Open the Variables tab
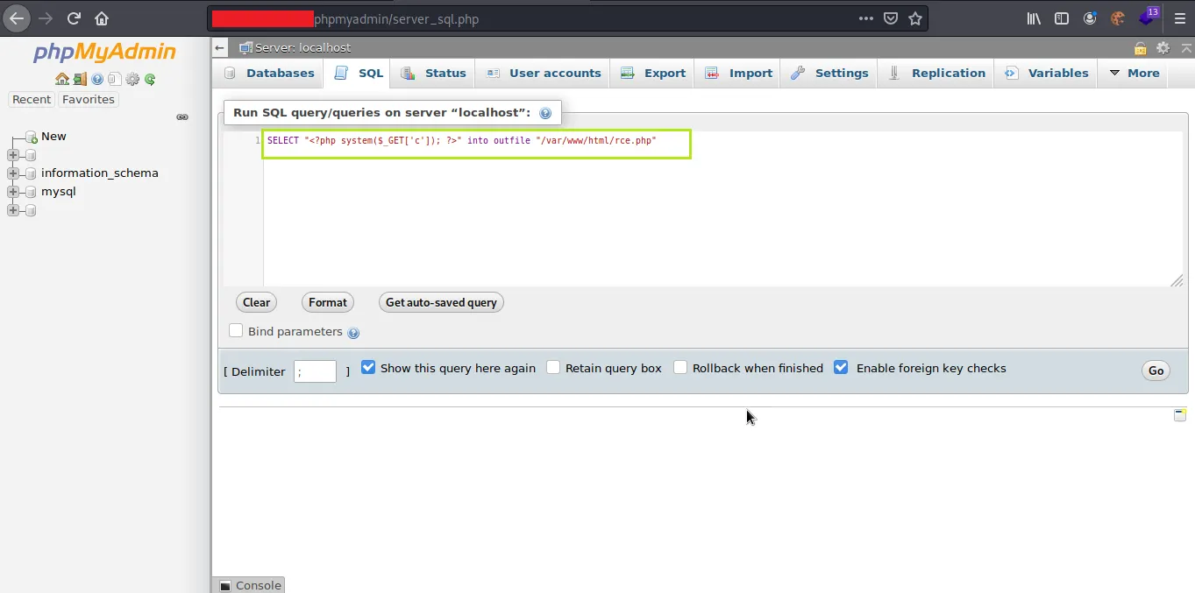Viewport: 1195px width, 593px height. tap(1047, 73)
